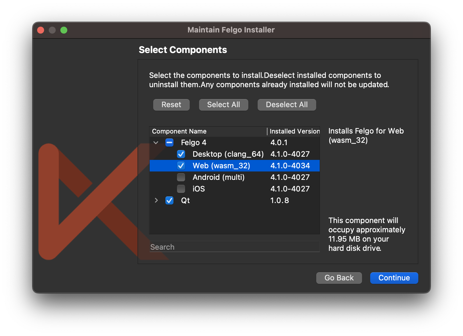The image size is (463, 336).
Task: Zoom the installer window with green button
Action: point(64,30)
